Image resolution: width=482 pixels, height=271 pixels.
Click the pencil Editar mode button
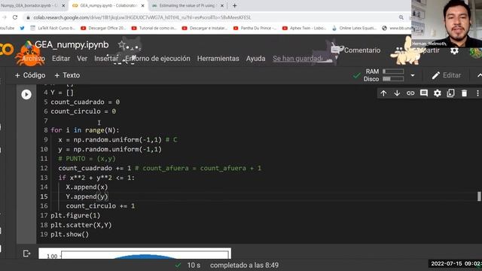[x=447, y=75]
